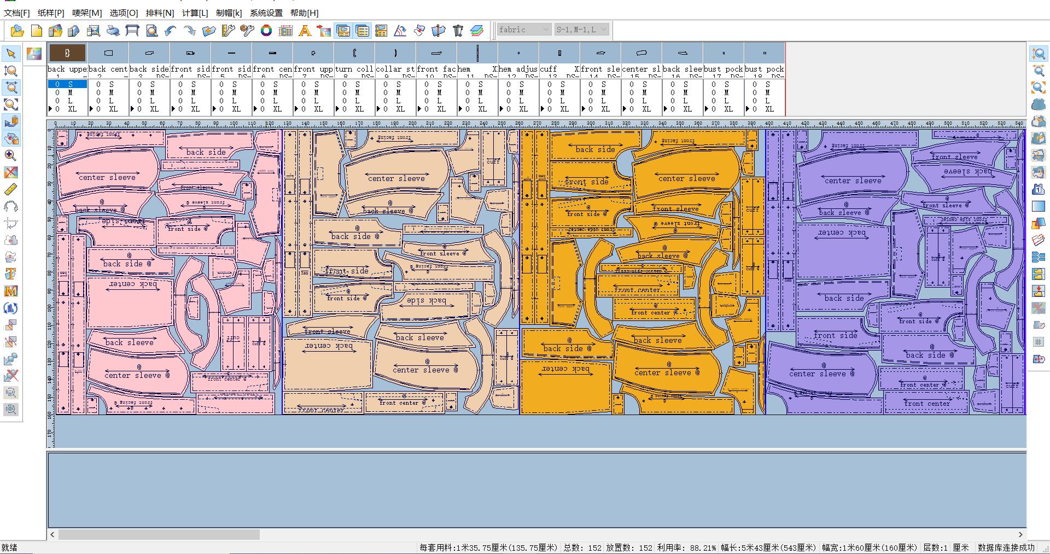Open the 帮助[H] menu

[305, 13]
